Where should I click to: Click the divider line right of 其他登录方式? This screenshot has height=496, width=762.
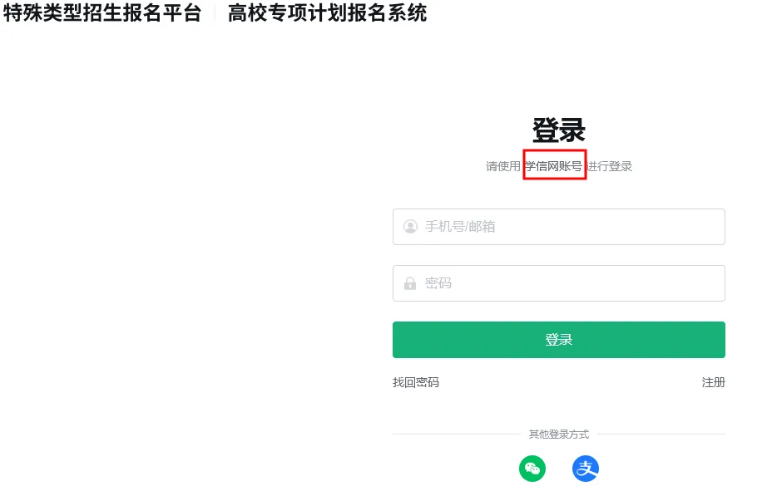(661, 435)
